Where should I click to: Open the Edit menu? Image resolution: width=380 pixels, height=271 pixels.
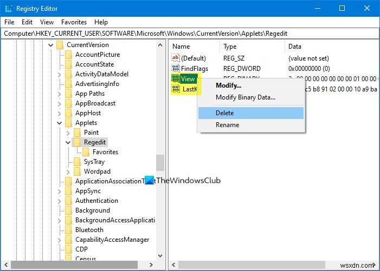point(27,22)
